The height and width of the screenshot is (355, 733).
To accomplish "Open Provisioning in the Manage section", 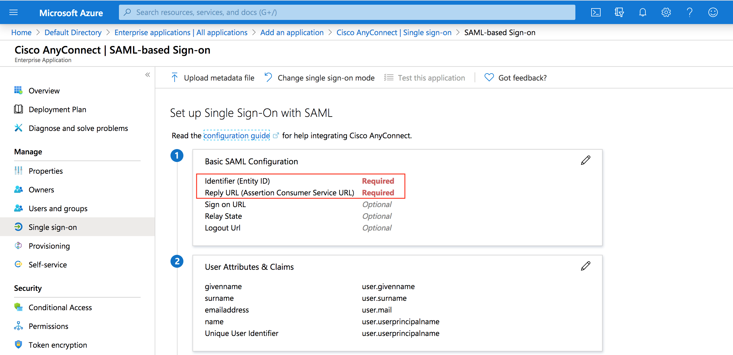I will pyautogui.click(x=49, y=246).
